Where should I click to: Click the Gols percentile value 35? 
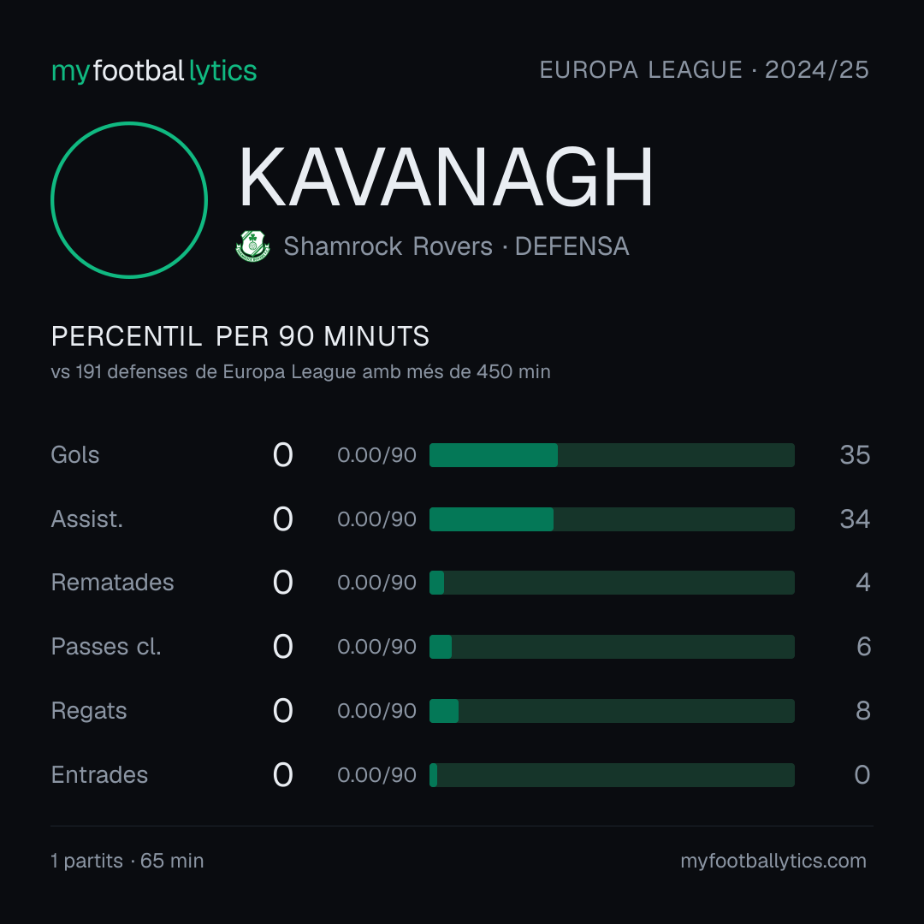pos(855,455)
